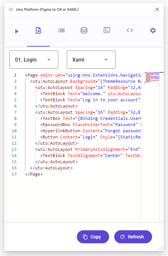Viewport: 168px width, 256px height.
Task: Open the database resources tab icon
Action: (x=84, y=30)
